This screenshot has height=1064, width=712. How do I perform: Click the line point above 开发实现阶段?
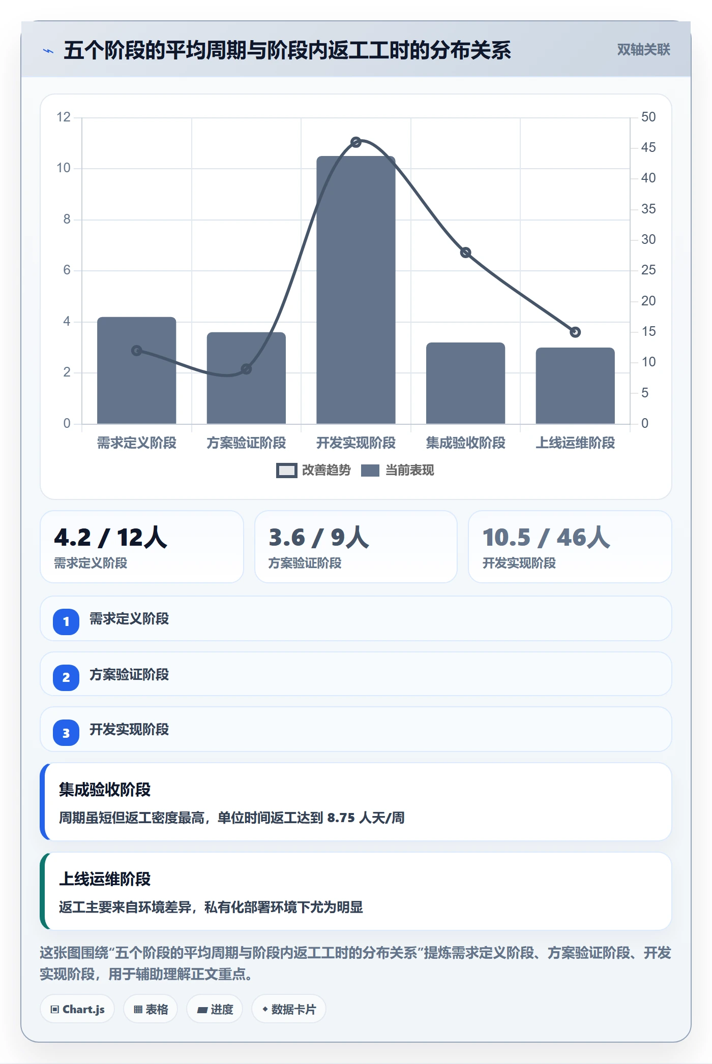pos(356,142)
